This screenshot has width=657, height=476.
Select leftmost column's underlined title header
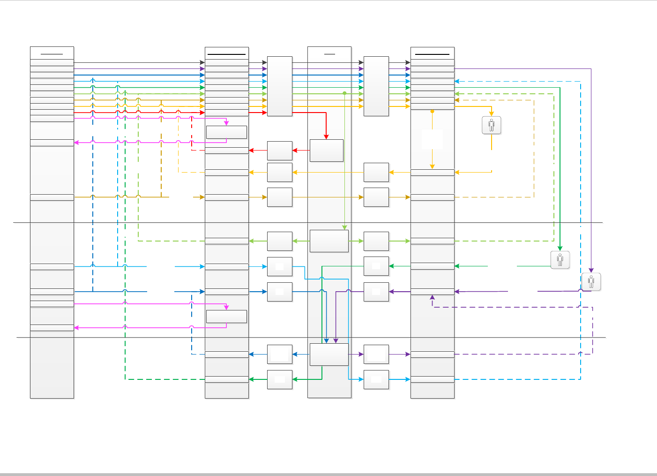(x=52, y=53)
